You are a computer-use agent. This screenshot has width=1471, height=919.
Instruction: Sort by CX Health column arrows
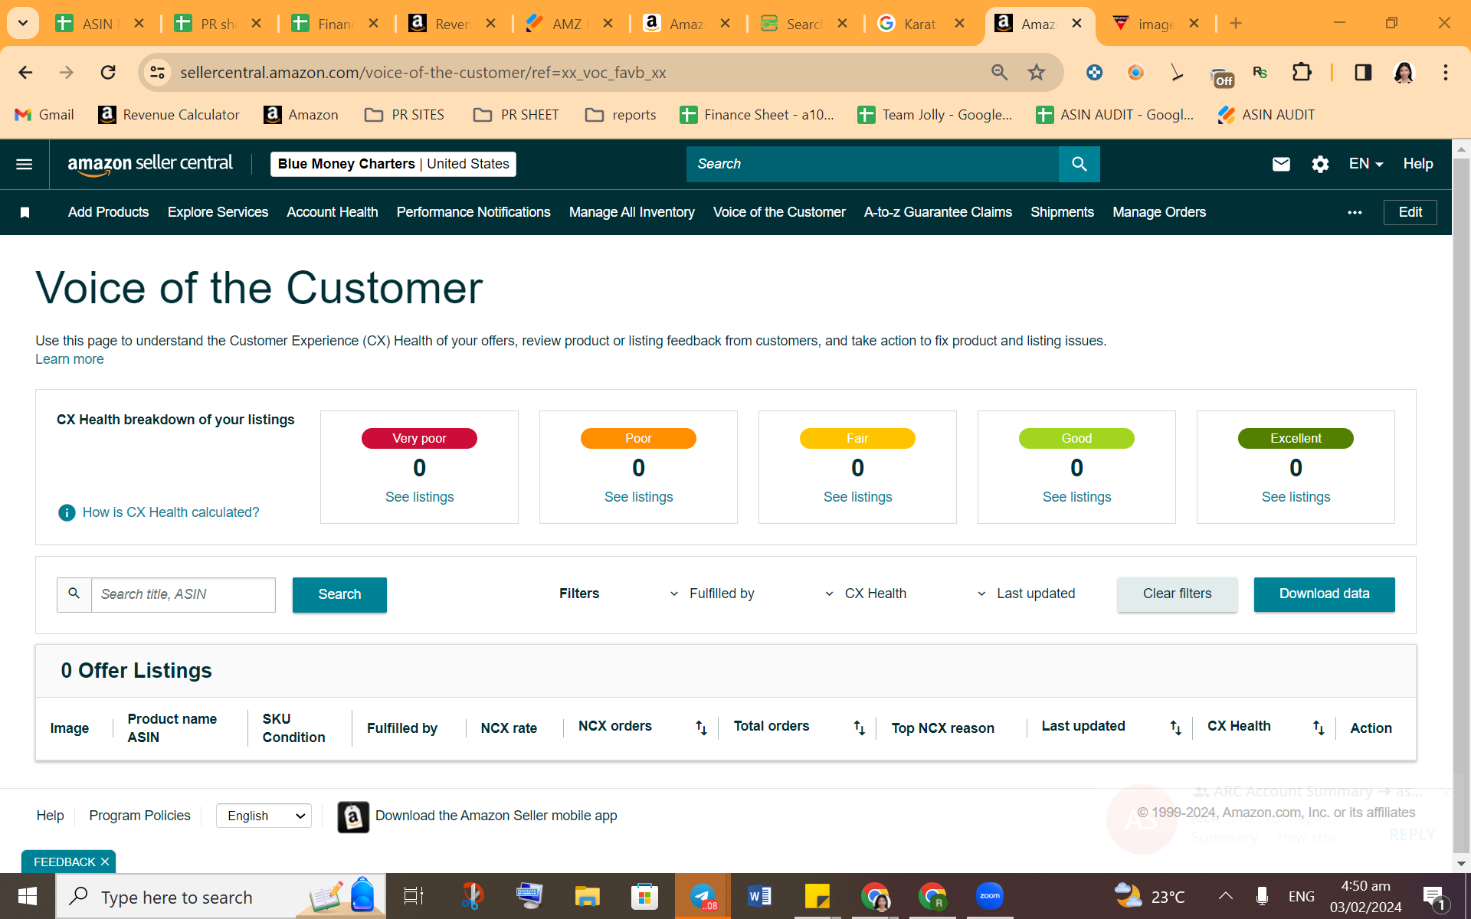click(1319, 728)
